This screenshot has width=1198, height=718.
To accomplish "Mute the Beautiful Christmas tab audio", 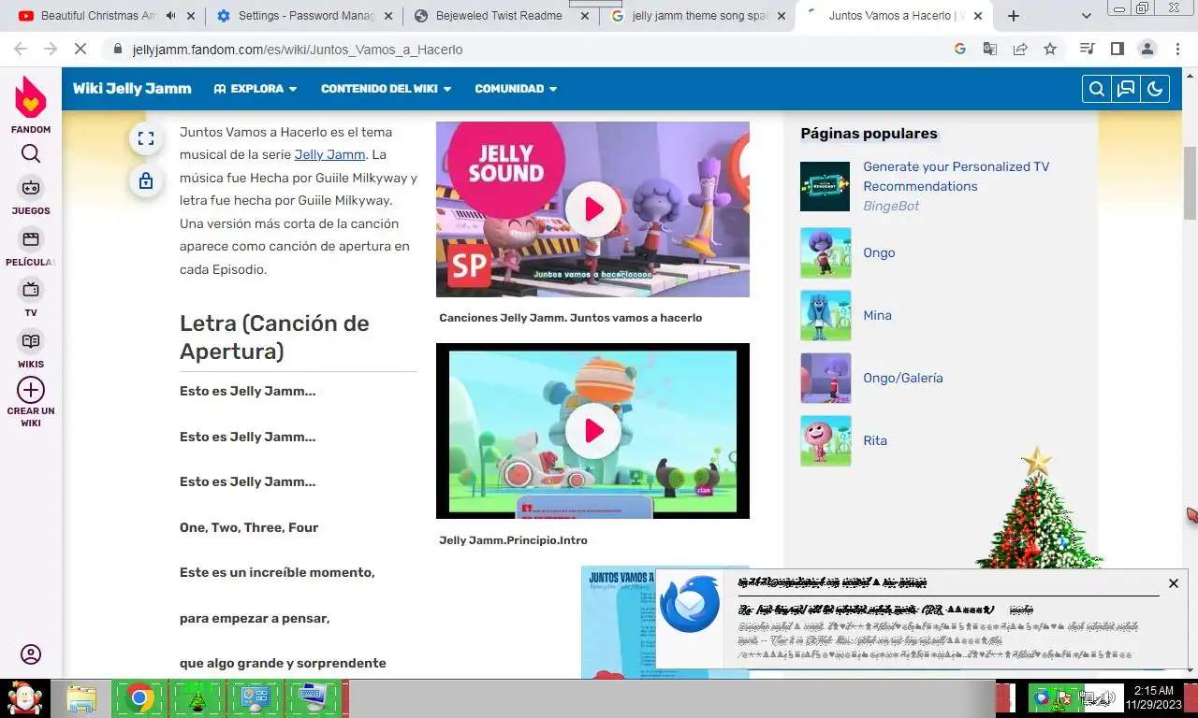I will (170, 16).
